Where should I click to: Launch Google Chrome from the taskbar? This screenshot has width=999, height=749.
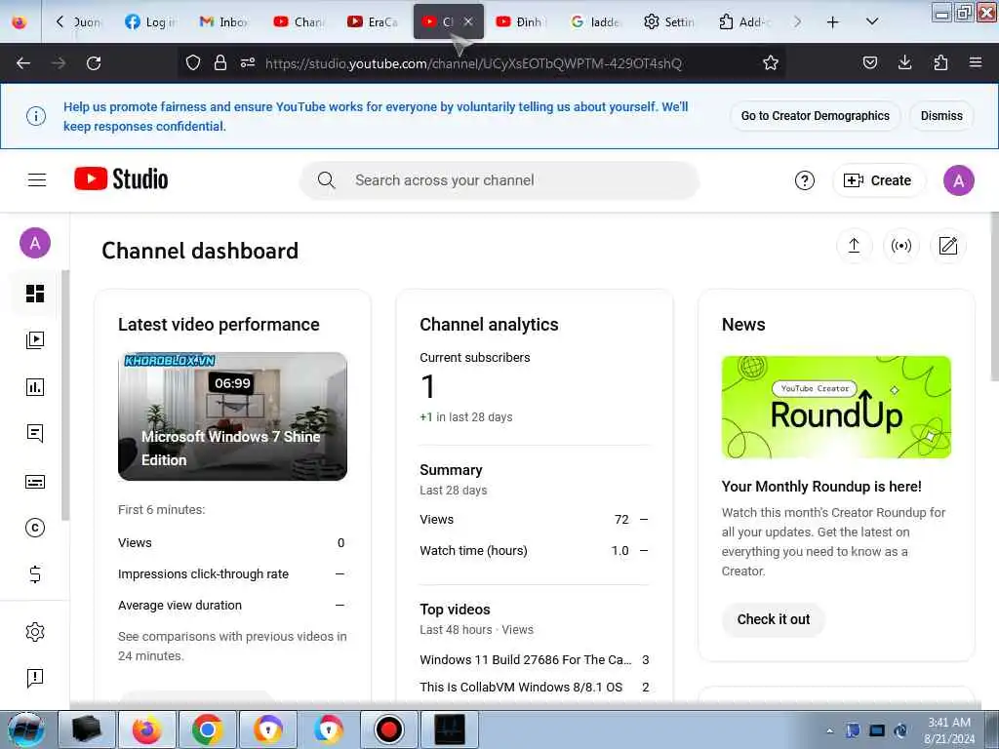pyautogui.click(x=207, y=729)
